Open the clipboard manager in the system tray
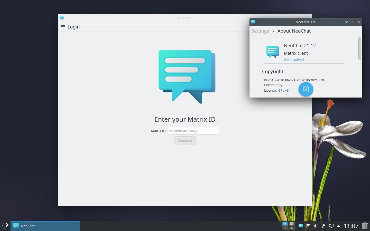 tap(308, 226)
